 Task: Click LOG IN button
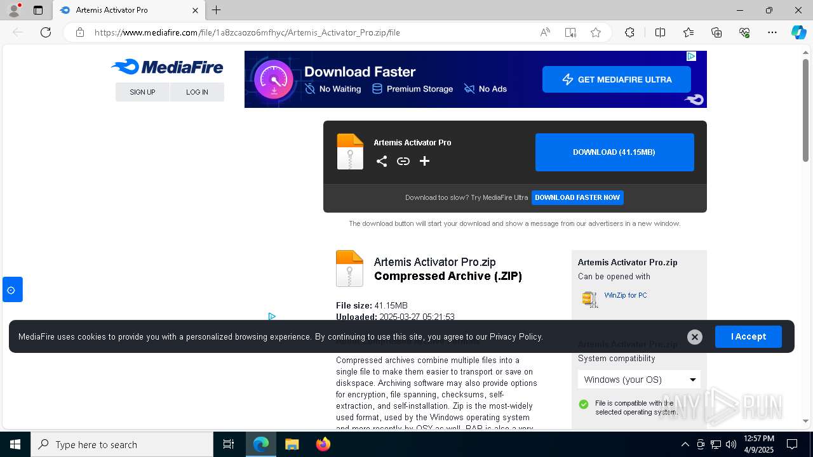coord(197,92)
